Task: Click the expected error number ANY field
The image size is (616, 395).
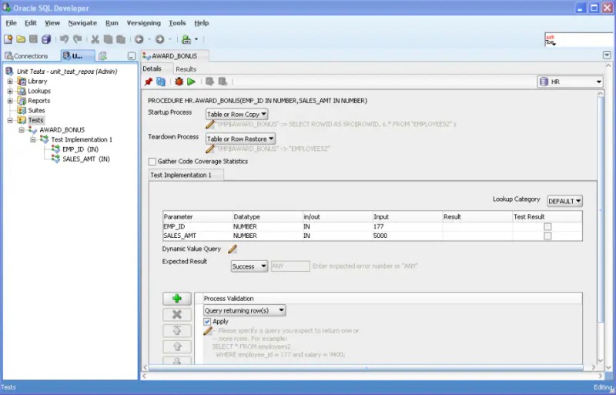Action: (x=290, y=266)
